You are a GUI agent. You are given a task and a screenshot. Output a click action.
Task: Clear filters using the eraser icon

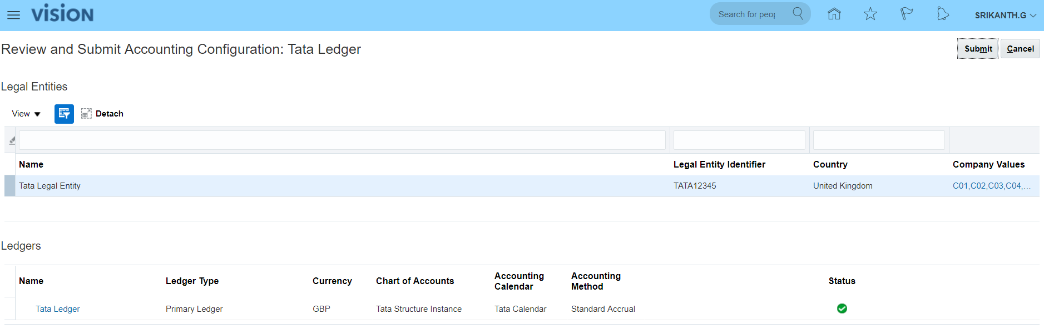[x=12, y=140]
